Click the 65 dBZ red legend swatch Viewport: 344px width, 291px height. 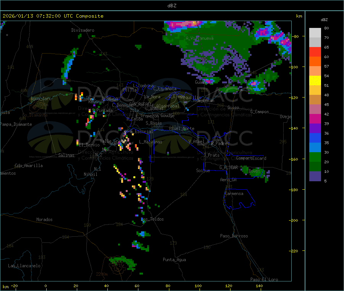coord(315,52)
